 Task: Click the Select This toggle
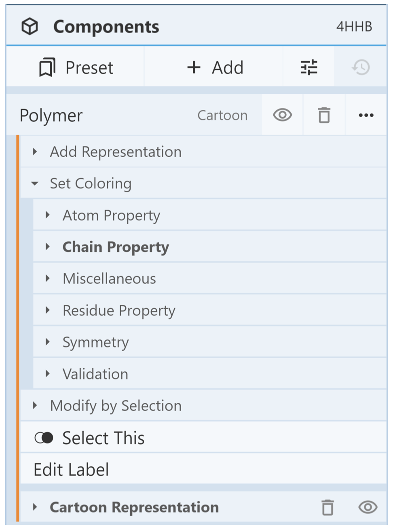tap(44, 438)
